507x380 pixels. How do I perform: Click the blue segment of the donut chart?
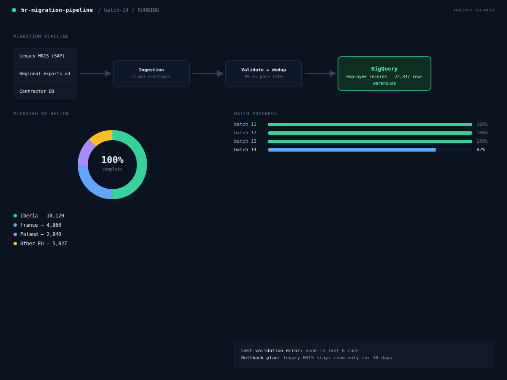[90, 186]
